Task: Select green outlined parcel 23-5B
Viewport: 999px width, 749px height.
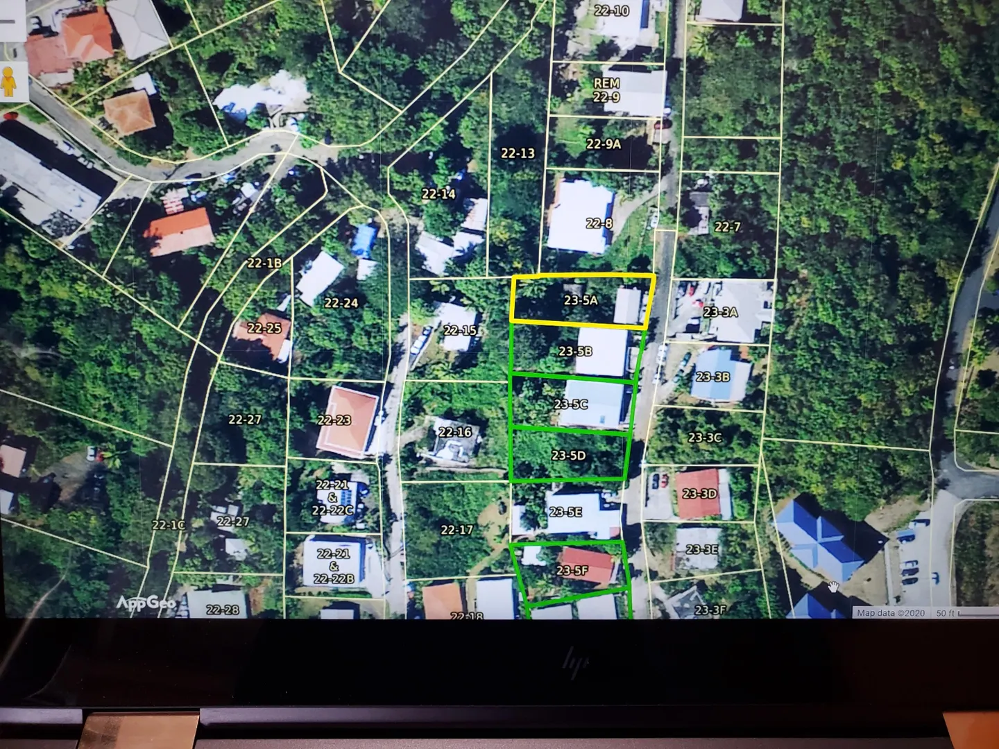Action: click(575, 352)
